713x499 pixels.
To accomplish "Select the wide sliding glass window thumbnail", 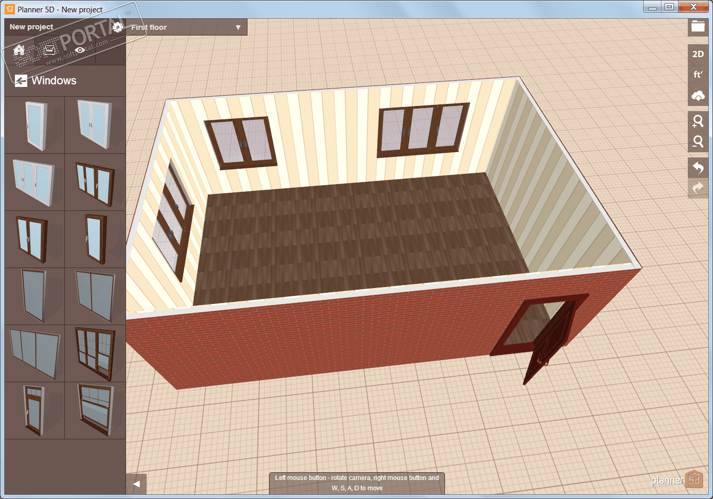I will [34, 353].
